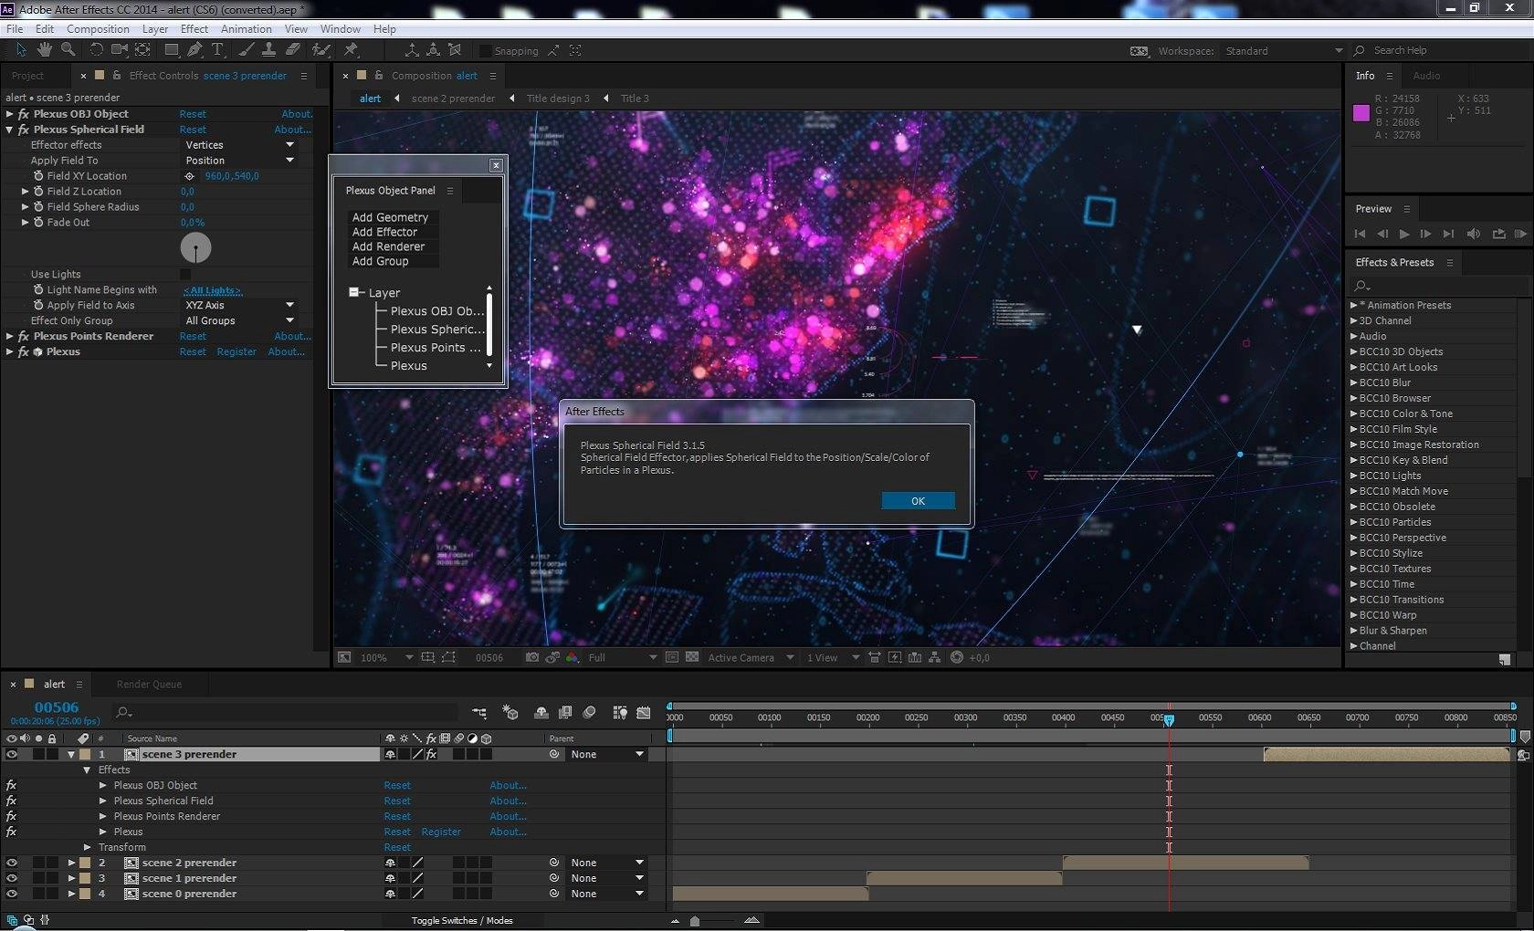Select the Hand tool
Screen dimensions: 1534x931
click(x=44, y=49)
